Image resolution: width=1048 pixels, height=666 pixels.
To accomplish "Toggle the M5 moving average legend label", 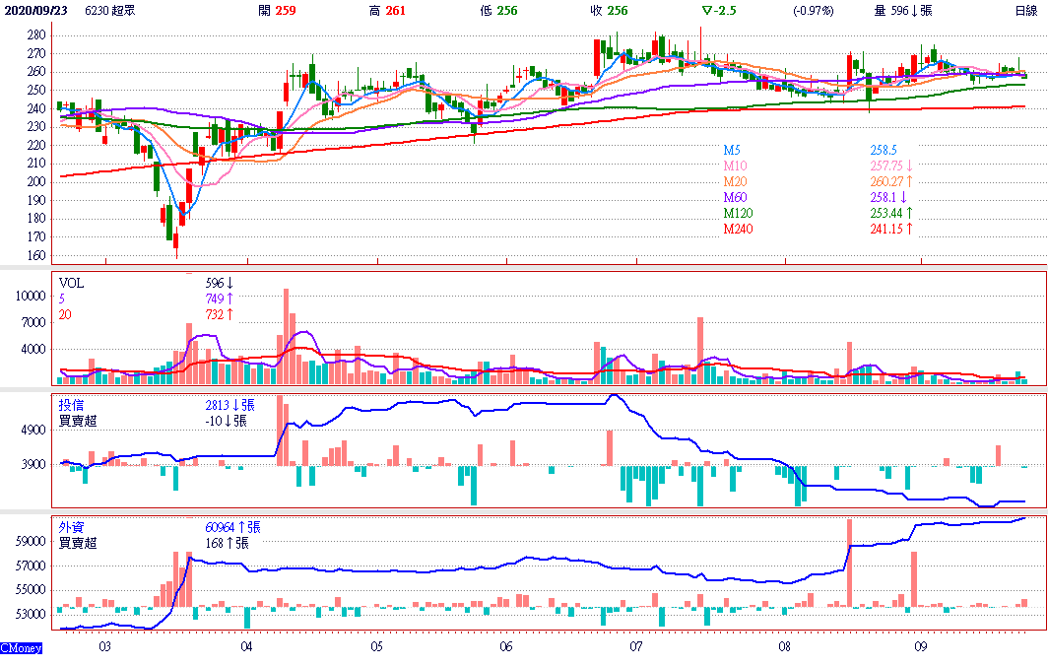I will point(732,149).
